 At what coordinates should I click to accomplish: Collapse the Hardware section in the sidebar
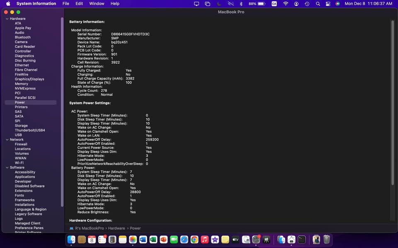pos(7,19)
